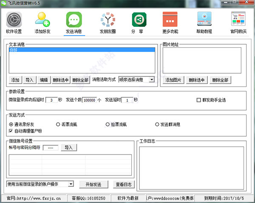The width and height of the screenshot is (255, 203).
Task: Open the 帮助教程 video icon
Action: pyautogui.click(x=204, y=19)
